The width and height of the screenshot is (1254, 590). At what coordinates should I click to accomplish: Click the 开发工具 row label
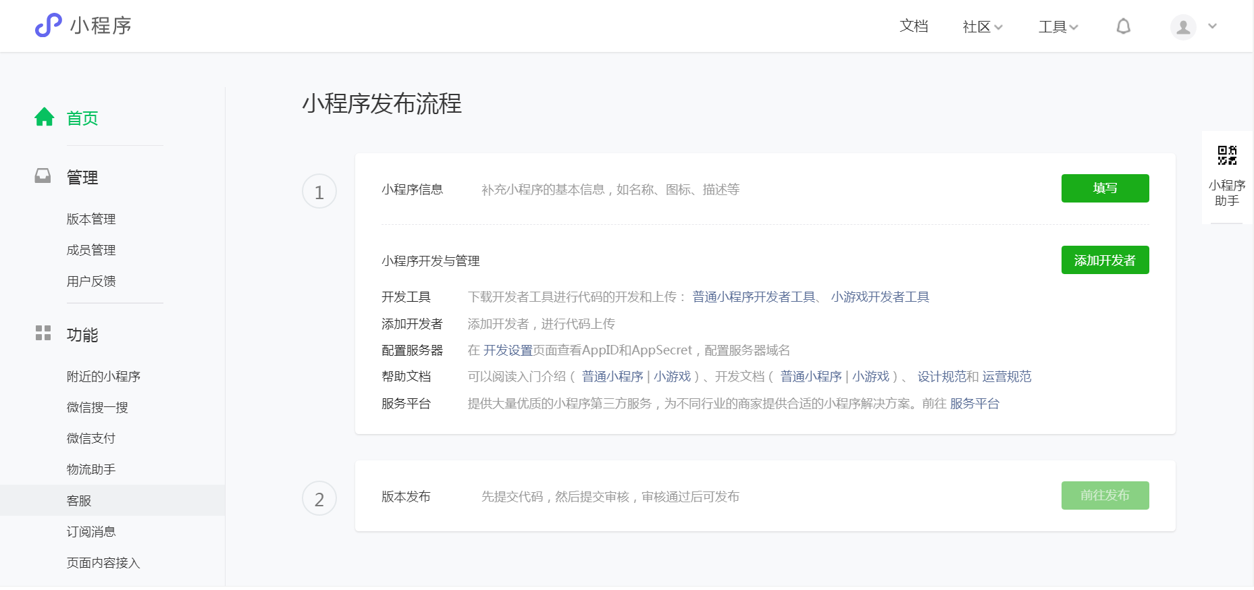point(406,297)
